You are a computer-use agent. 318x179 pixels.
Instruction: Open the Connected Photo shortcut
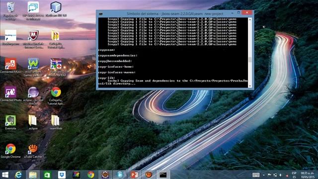10,94
